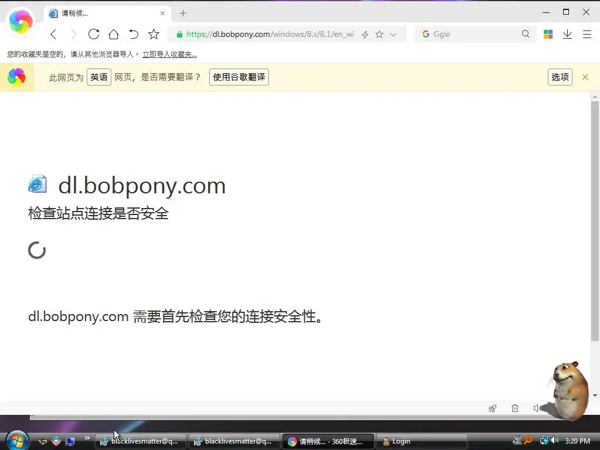Click the trash bin icon
The width and height of the screenshot is (600, 450).
pyautogui.click(x=515, y=408)
